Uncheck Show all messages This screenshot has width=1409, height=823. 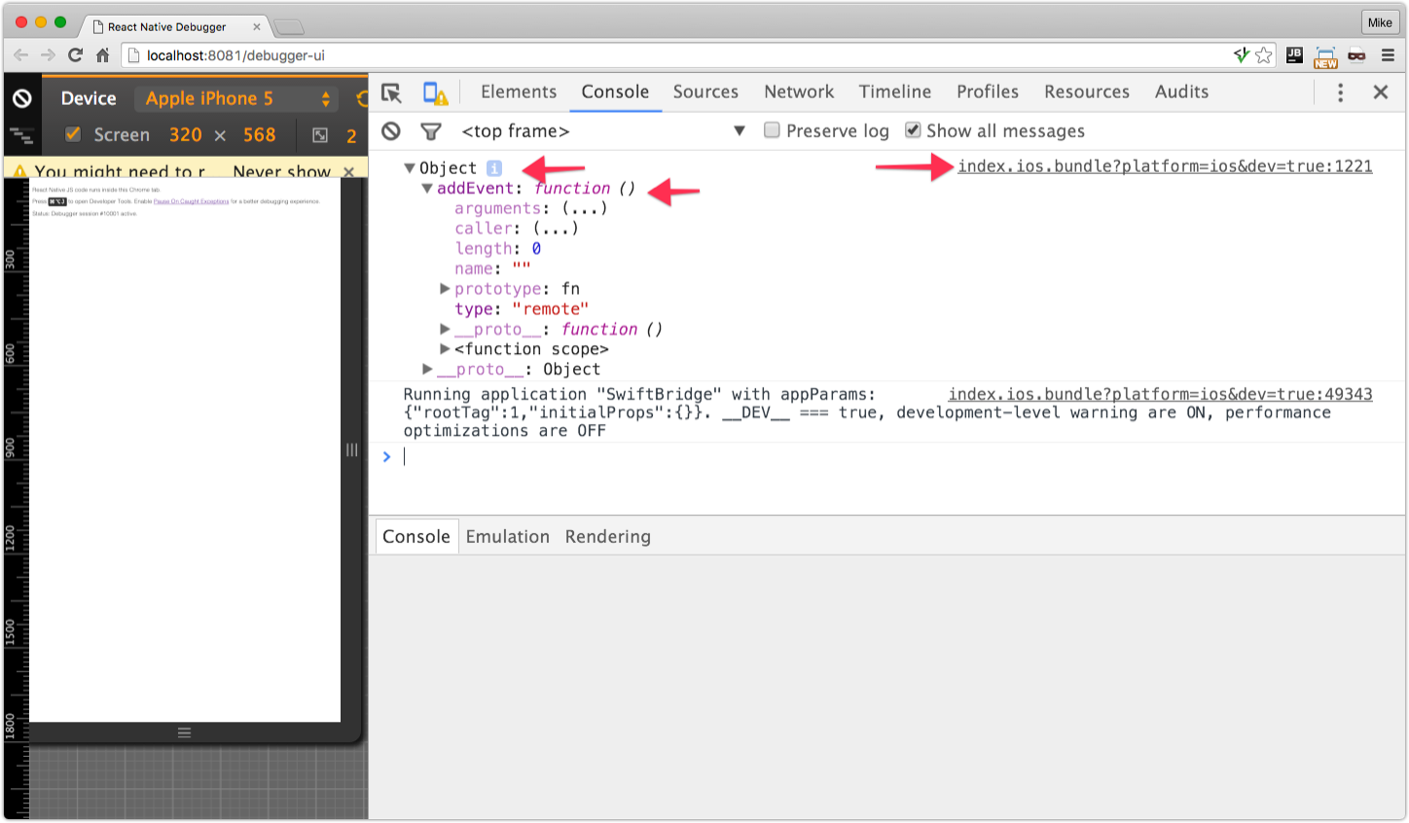[913, 129]
